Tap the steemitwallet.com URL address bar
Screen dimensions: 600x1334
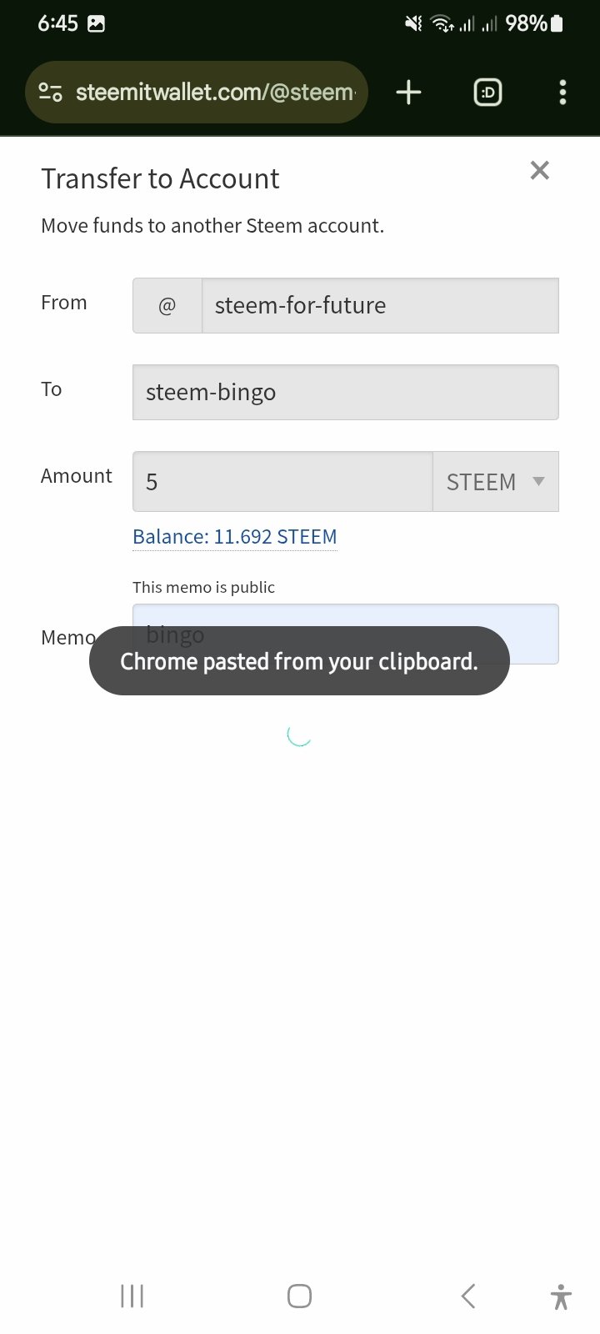(215, 93)
